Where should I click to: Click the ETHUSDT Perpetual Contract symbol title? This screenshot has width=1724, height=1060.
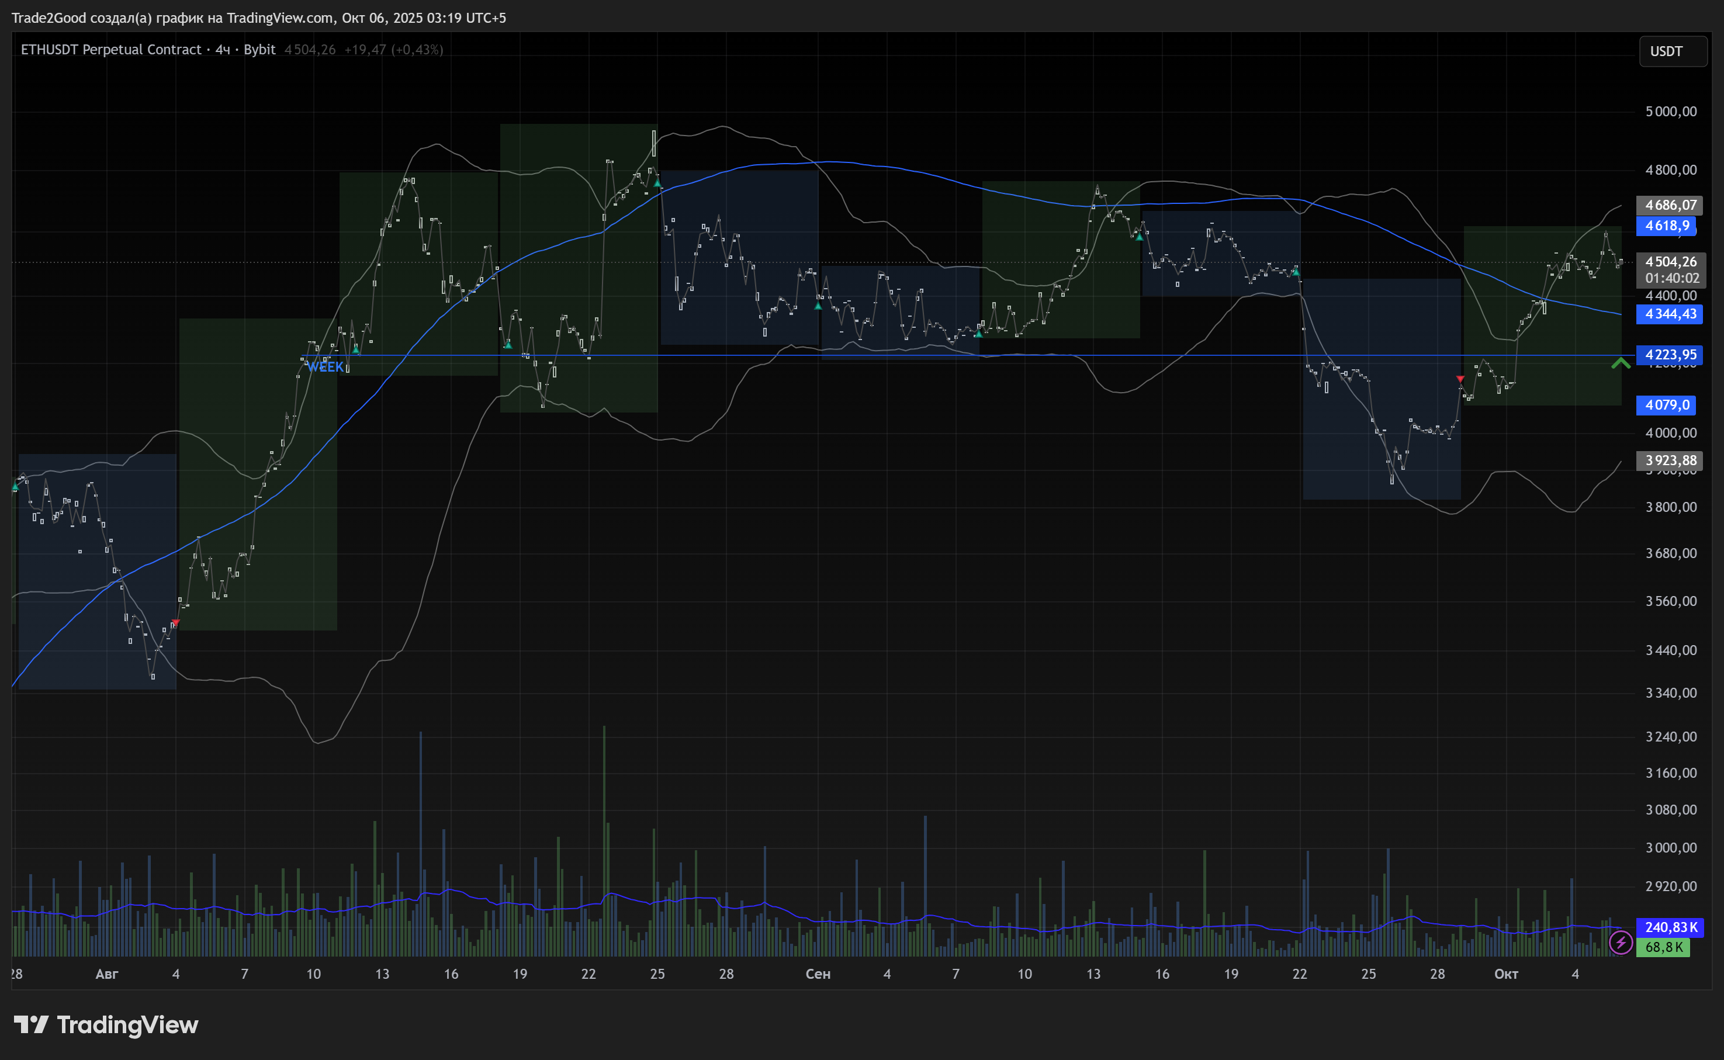tap(111, 50)
